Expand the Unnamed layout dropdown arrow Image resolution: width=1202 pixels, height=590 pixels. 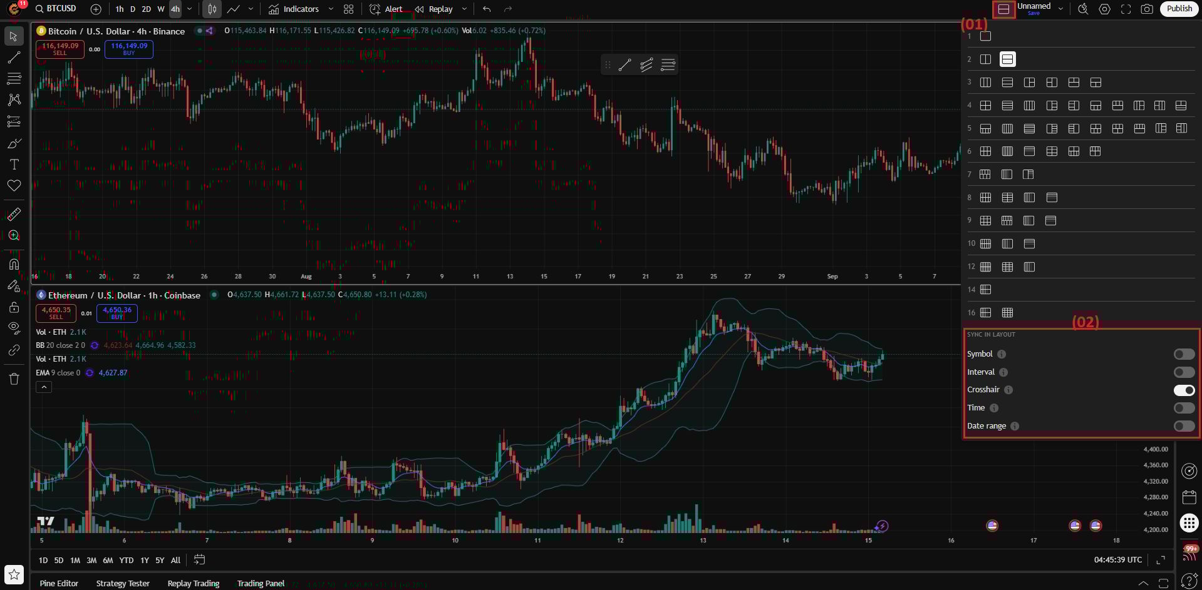pyautogui.click(x=1060, y=9)
